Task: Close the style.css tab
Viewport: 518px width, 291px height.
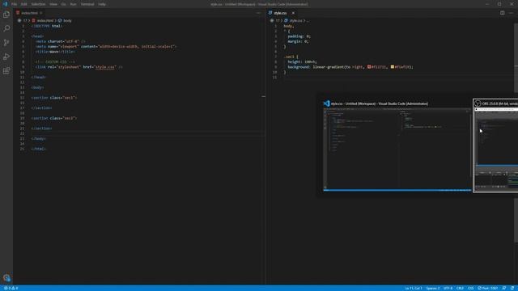Action: (293, 13)
